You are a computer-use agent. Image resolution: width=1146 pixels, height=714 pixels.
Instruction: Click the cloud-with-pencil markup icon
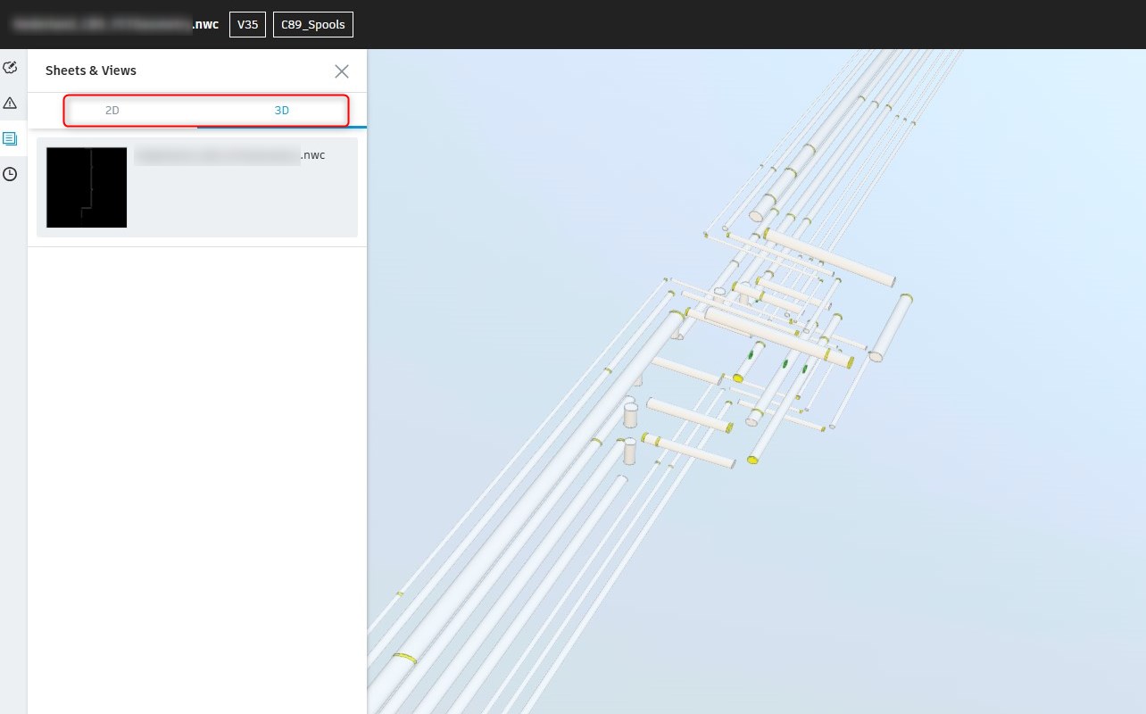click(x=11, y=67)
